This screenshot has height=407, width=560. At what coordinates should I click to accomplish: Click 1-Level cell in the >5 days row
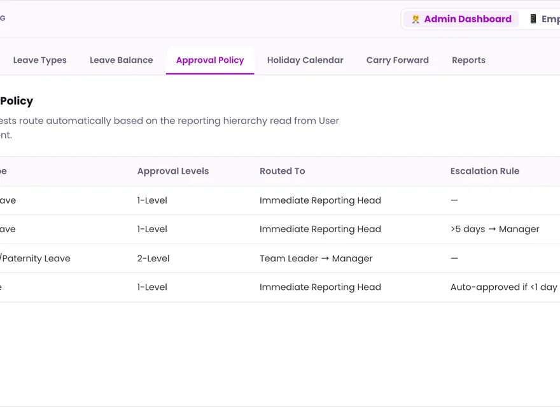152,229
